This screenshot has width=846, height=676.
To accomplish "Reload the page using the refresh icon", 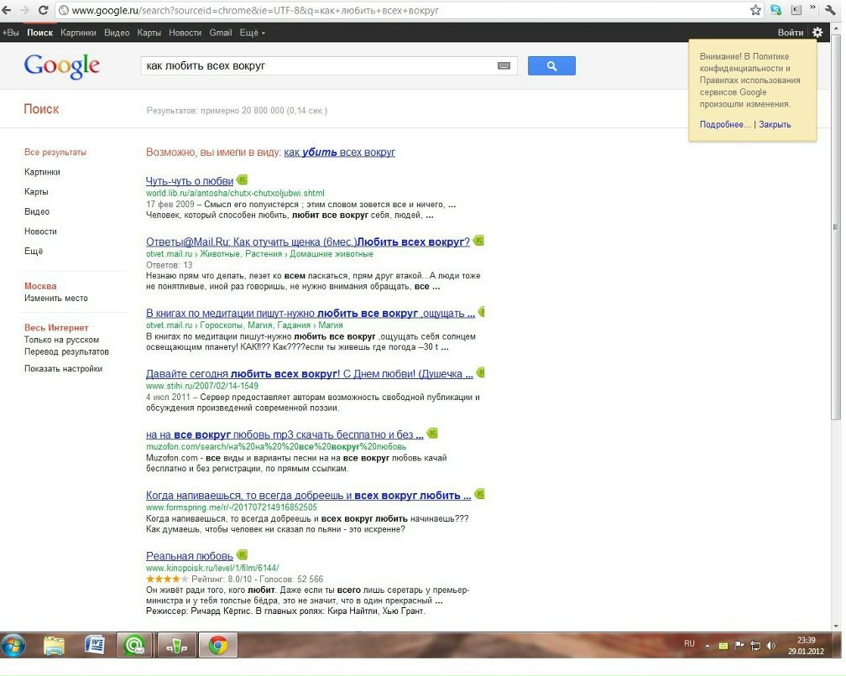I will pos(44,11).
